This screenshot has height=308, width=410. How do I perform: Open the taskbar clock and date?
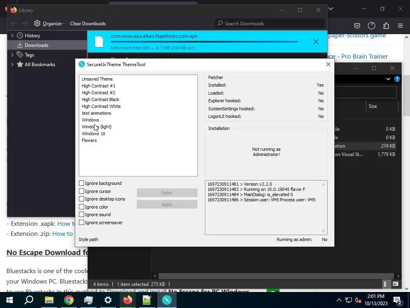[x=376, y=300]
